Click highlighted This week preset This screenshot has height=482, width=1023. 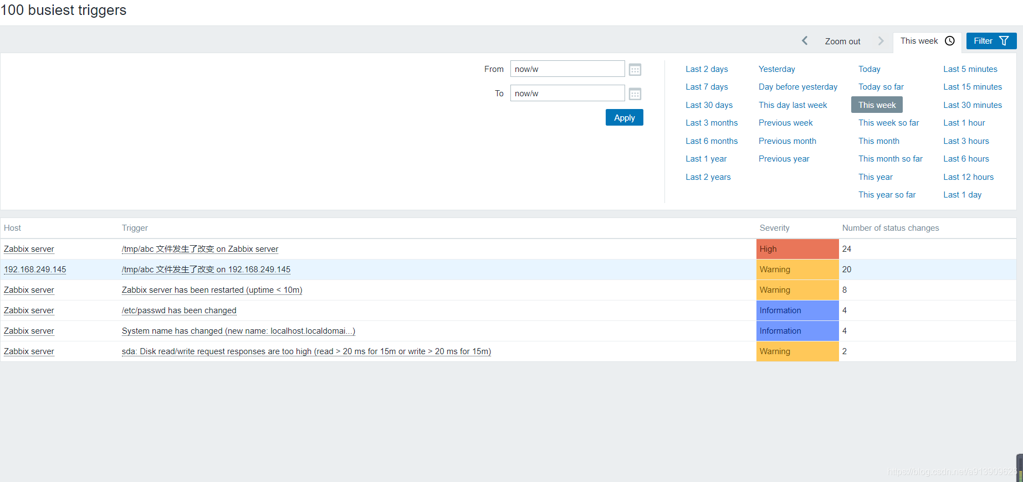877,105
